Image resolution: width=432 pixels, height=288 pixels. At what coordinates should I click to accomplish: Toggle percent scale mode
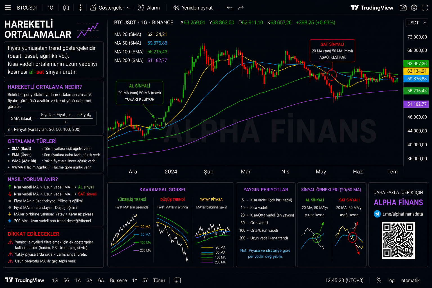[x=379, y=280]
